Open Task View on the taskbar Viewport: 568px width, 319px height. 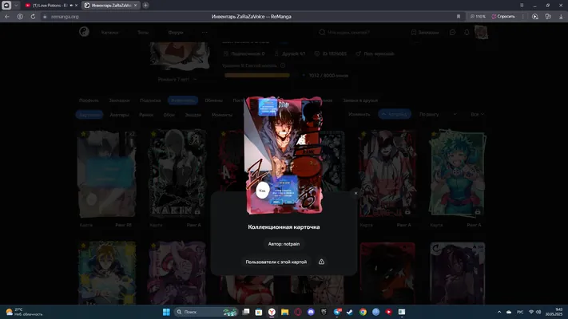[x=246, y=312]
